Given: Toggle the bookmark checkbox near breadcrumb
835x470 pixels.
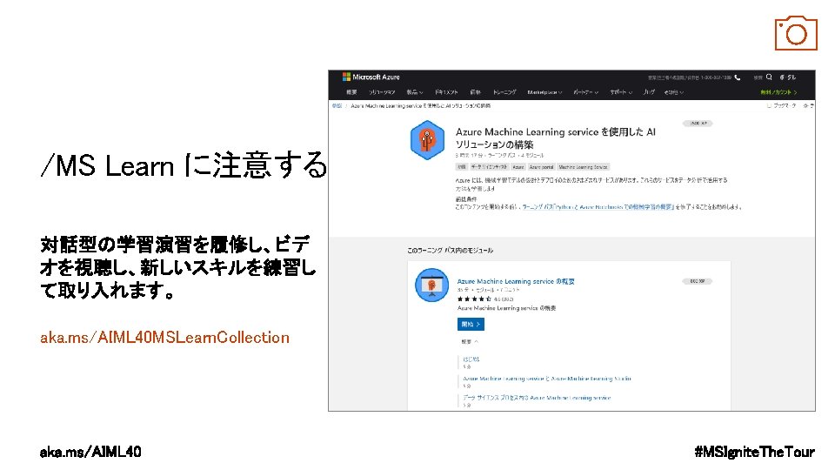Looking at the screenshot, I should [x=768, y=106].
